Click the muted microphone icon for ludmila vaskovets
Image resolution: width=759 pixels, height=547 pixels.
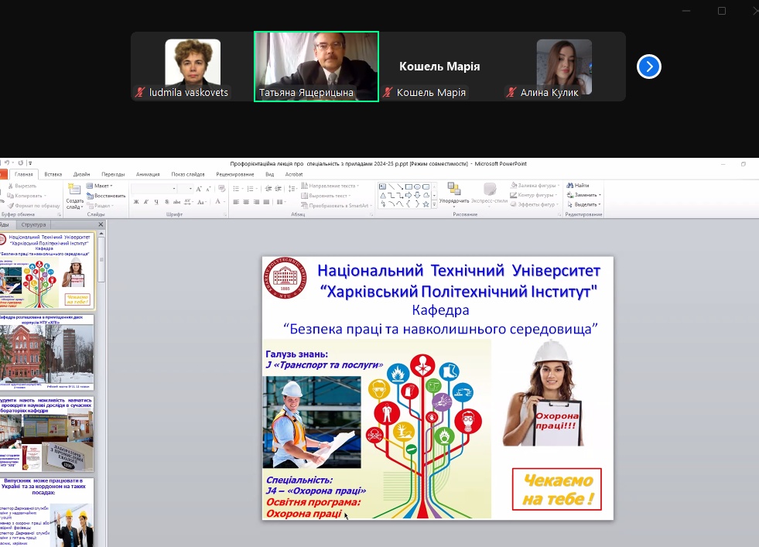point(140,92)
